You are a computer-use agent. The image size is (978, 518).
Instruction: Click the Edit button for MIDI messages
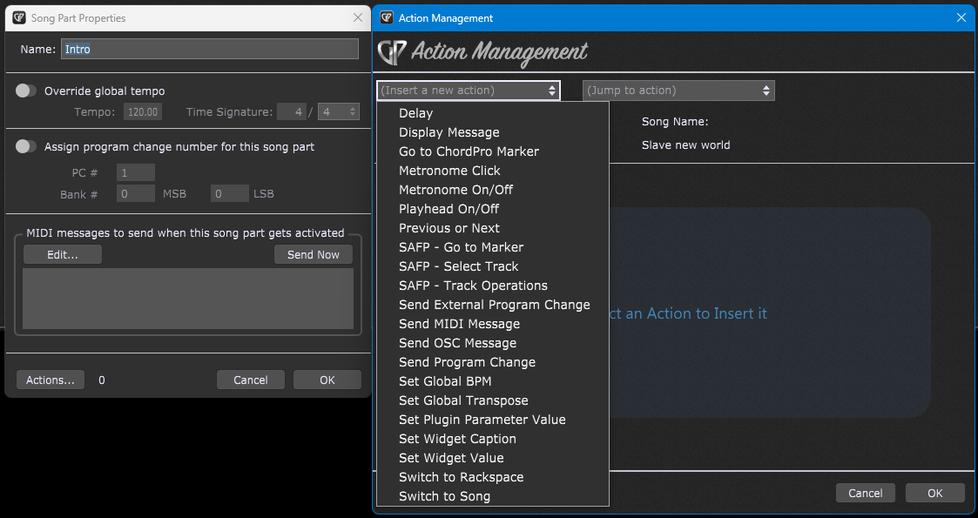tap(62, 254)
